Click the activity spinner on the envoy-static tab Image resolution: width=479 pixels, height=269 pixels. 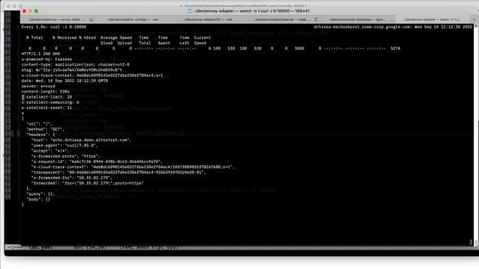[91, 19]
